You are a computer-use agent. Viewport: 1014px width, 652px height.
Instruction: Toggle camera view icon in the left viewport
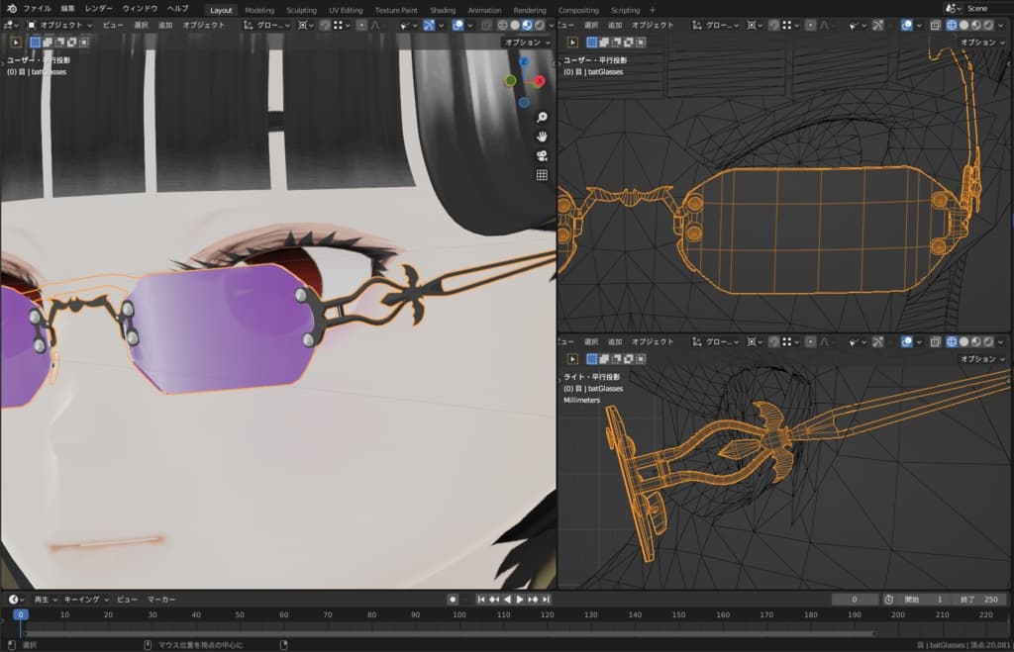[x=542, y=156]
